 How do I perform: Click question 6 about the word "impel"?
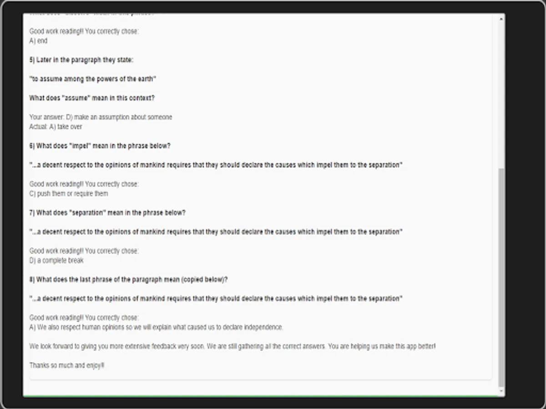click(x=100, y=146)
